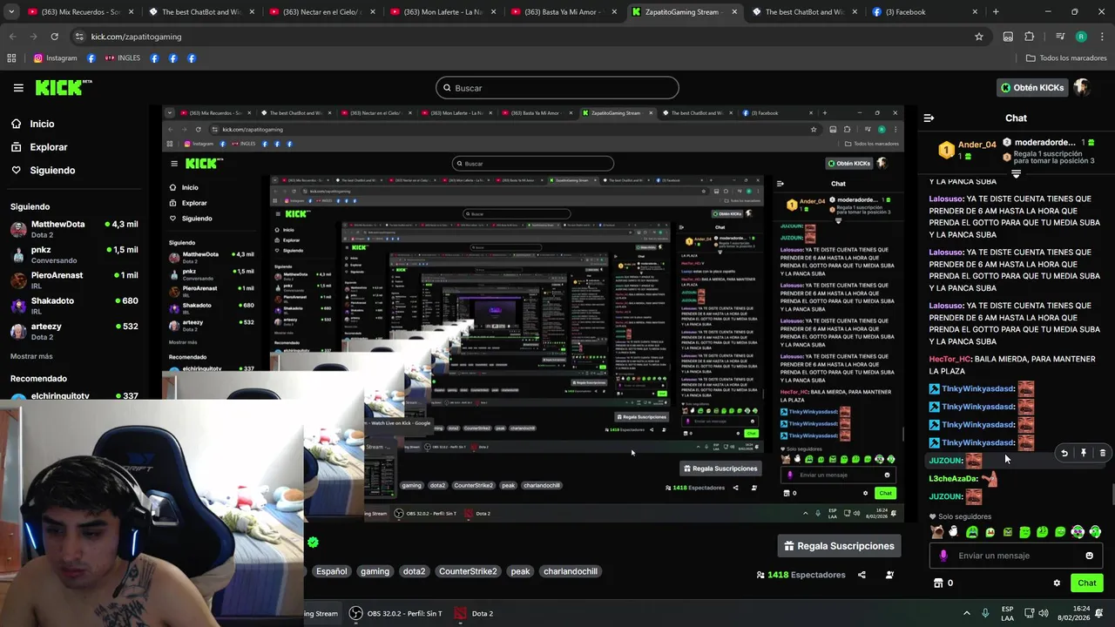Expand the gift leaderboard handle

click(1016, 174)
